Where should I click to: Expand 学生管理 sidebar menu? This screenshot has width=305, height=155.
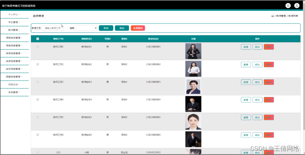click(x=14, y=22)
